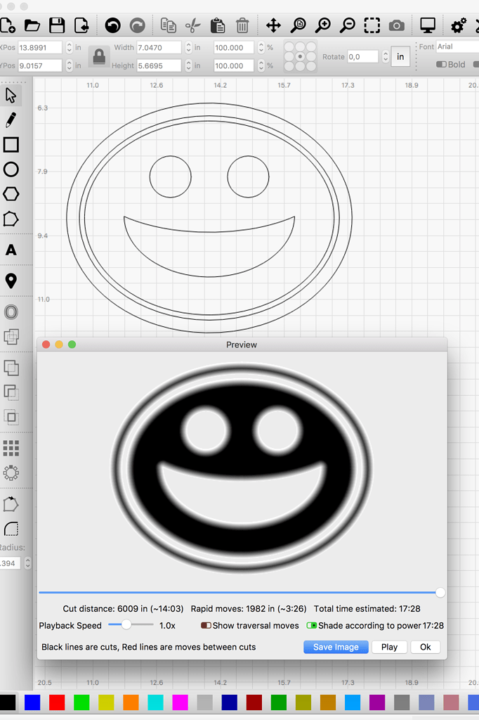This screenshot has width=479, height=720.
Task: Redo with the grayed arrow icon
Action: click(x=137, y=25)
